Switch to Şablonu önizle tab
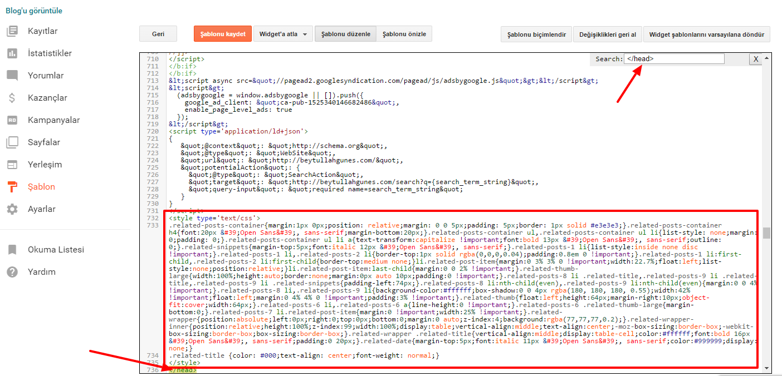Image resolution: width=782 pixels, height=376 pixels. (x=404, y=34)
